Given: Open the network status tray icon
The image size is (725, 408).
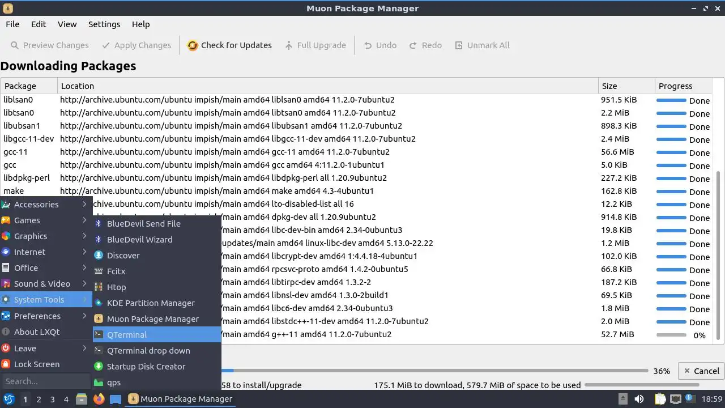Looking at the screenshot, I should click(675, 399).
